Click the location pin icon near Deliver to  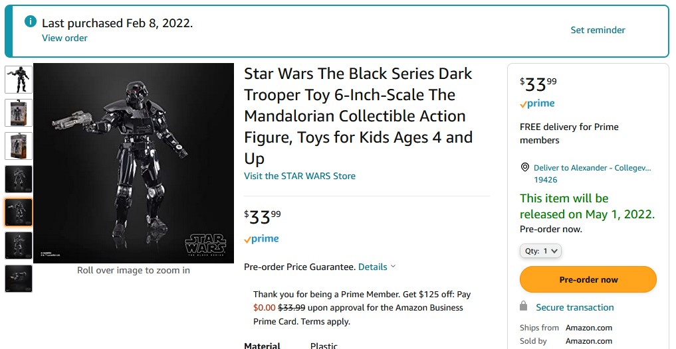click(524, 168)
